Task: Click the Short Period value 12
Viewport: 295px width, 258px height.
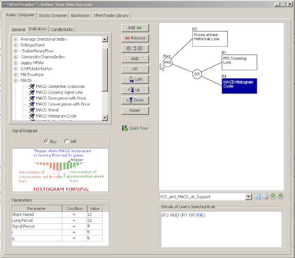Action: 94,215
